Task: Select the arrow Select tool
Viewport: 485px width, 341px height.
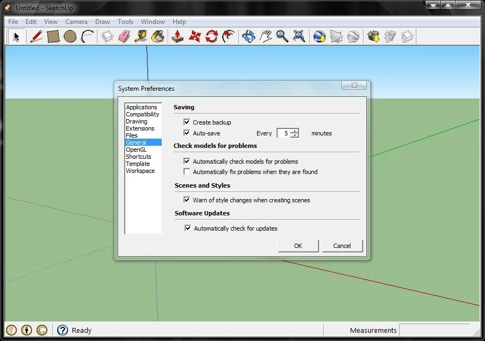Action: click(16, 36)
